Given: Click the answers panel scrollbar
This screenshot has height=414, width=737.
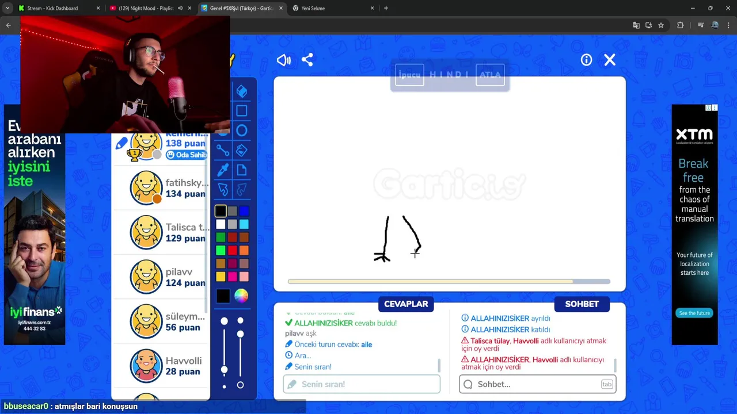Looking at the screenshot, I should pos(439,365).
